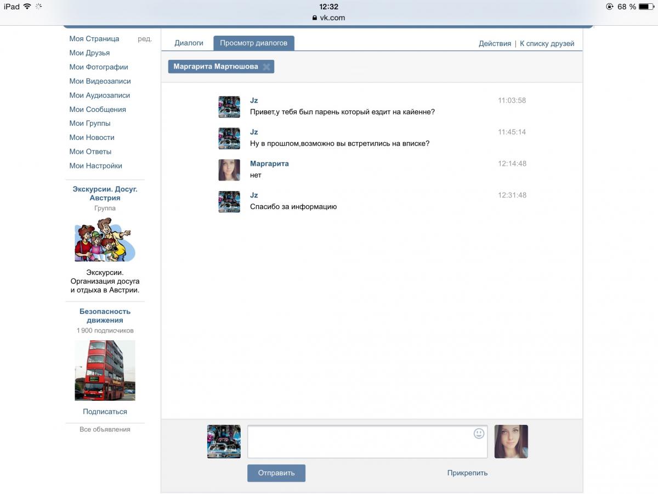Image resolution: width=658 pixels, height=494 pixels.
Task: Select the Просмотр диалогов tab
Action: pos(254,43)
